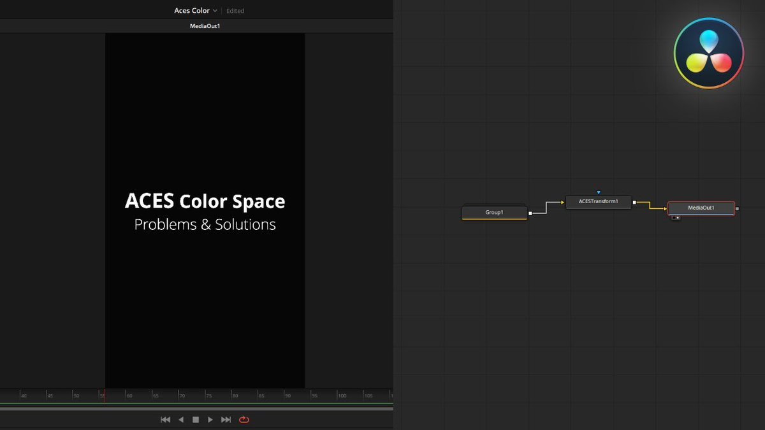Click the Problems & Solutions subtitle in viewer

coord(205,225)
